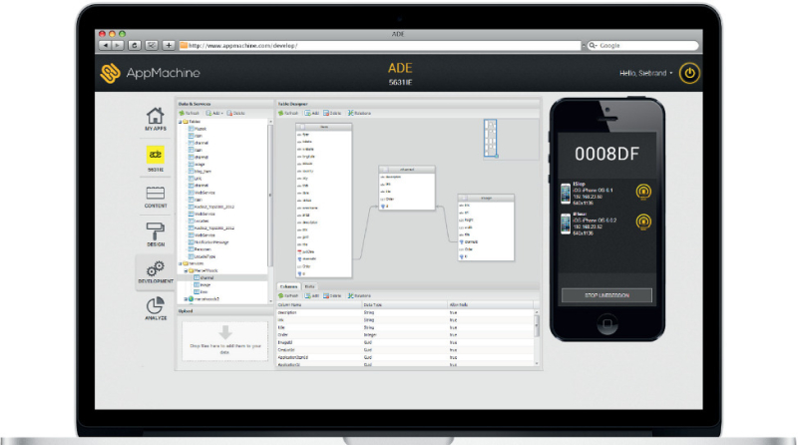Open the Hello, Siebrand user dropdown

[x=645, y=73]
